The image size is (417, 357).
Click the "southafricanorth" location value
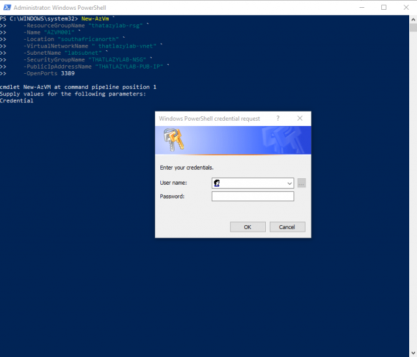(x=88, y=39)
